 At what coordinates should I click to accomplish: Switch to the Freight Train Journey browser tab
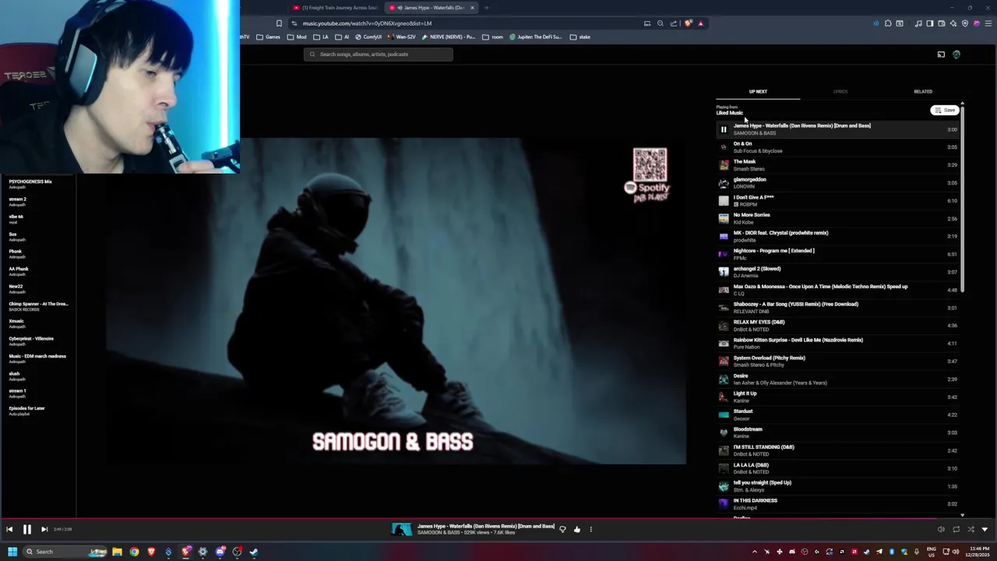[336, 8]
